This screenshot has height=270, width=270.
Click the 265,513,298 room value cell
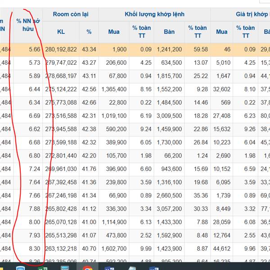click(x=61, y=235)
